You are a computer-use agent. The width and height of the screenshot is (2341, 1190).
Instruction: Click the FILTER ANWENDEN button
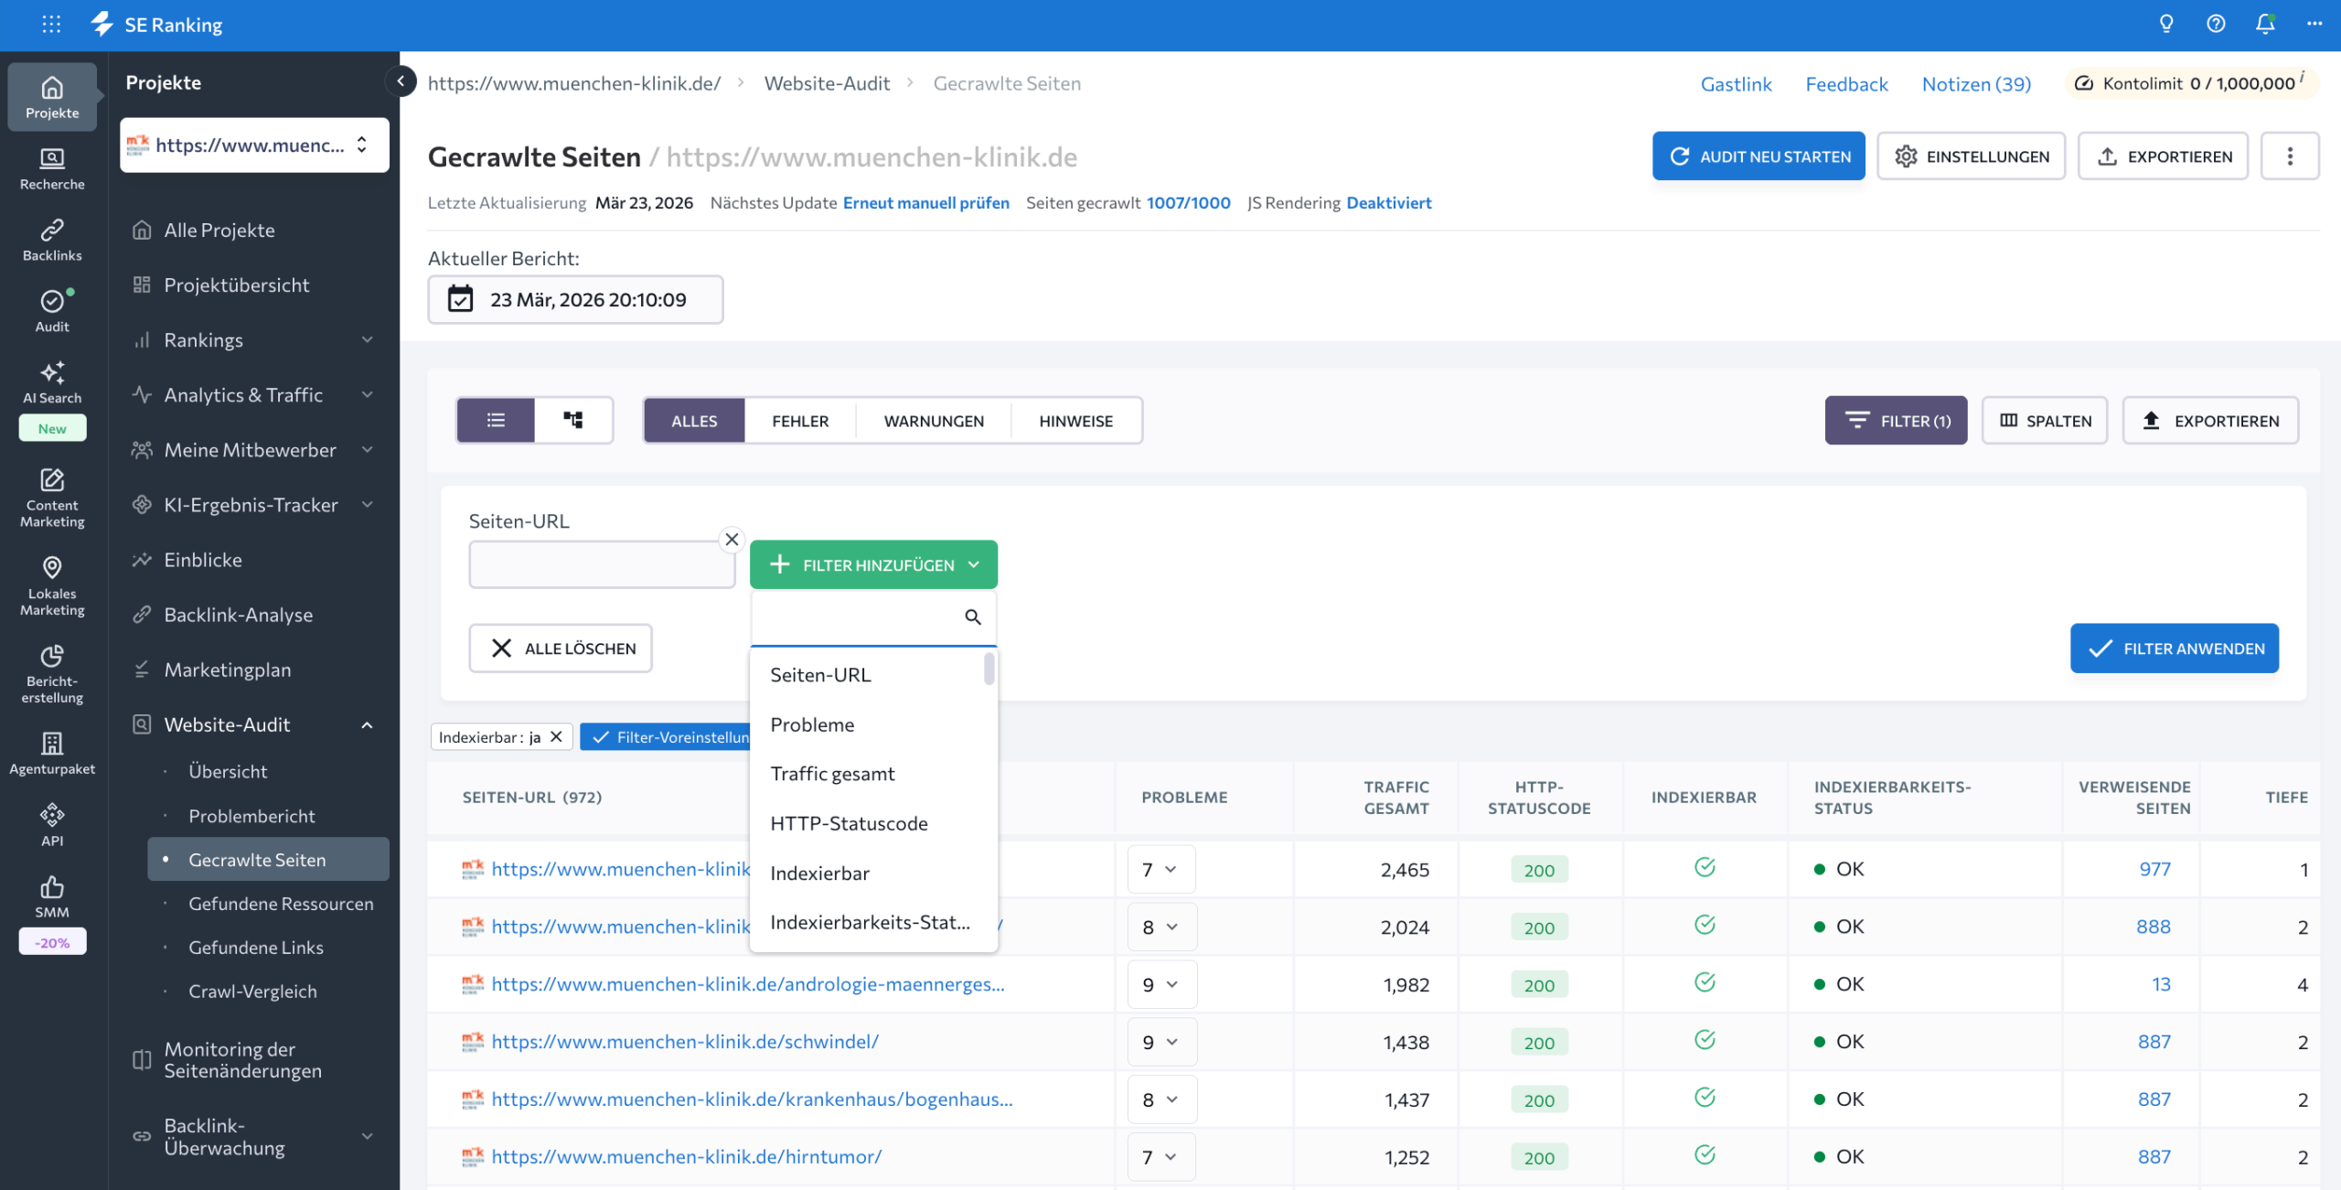click(x=2174, y=649)
